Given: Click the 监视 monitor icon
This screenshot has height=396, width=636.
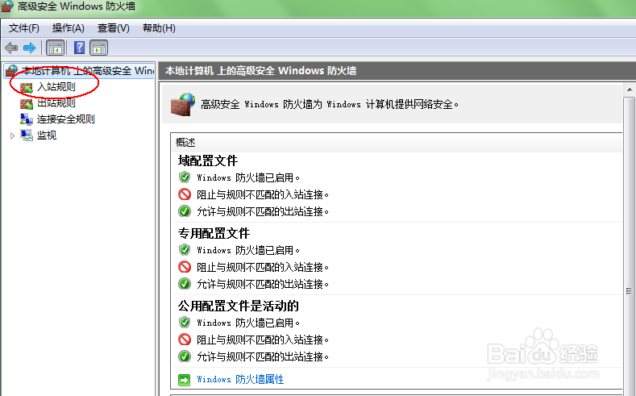Looking at the screenshot, I should 27,135.
